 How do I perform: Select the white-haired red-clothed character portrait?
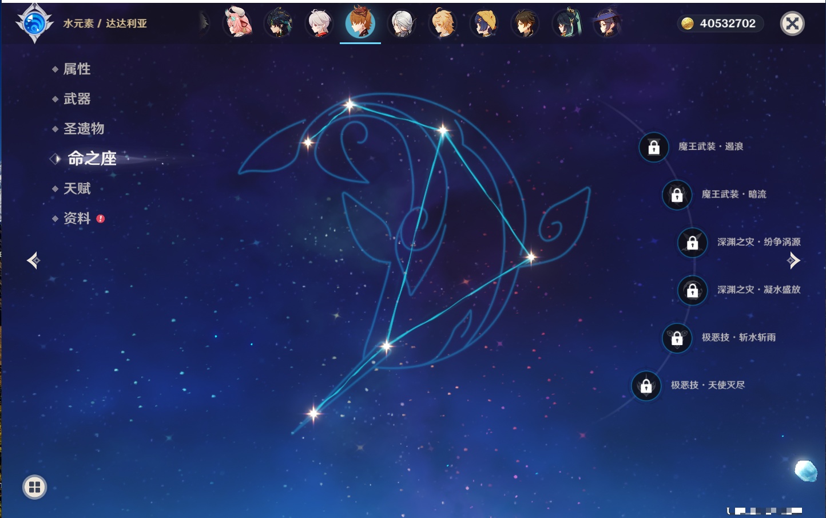(x=320, y=23)
